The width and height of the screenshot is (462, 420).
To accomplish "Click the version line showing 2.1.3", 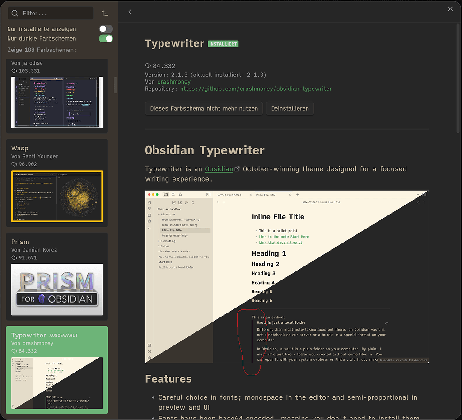I will point(205,75).
